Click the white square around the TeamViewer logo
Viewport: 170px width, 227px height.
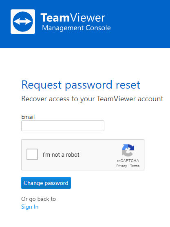pyautogui.click(x=23, y=22)
